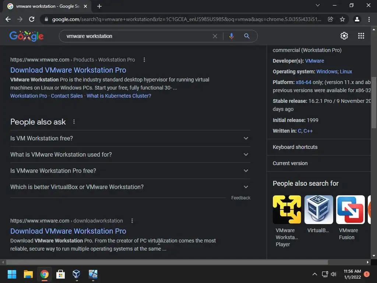Click the magnifier search button
The height and width of the screenshot is (283, 377).
(x=247, y=36)
